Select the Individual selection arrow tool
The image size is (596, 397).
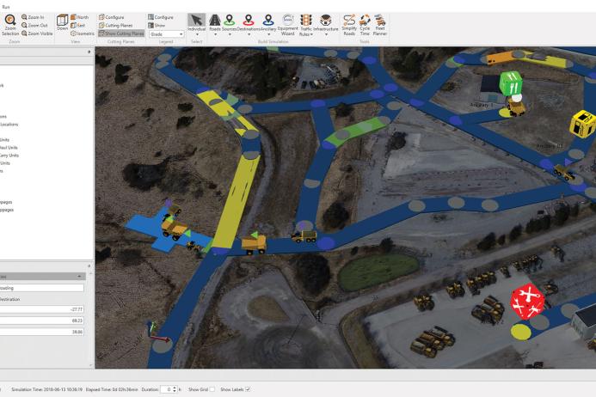[196, 23]
